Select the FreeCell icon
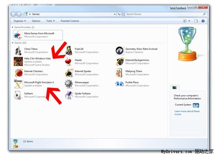This screenshot has height=157, width=217. pyautogui.click(x=69, y=50)
